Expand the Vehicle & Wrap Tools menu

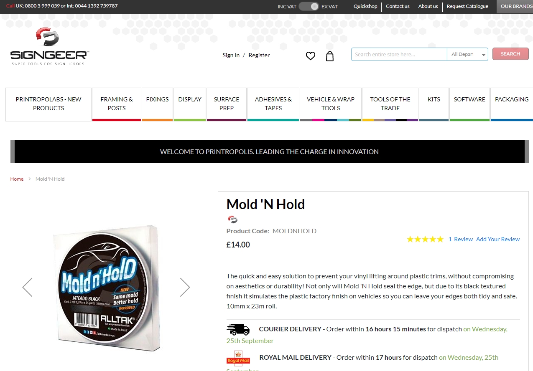click(331, 103)
